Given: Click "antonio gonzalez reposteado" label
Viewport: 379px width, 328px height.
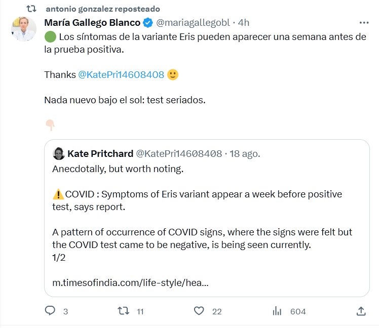Looking at the screenshot, I should 102,9.
